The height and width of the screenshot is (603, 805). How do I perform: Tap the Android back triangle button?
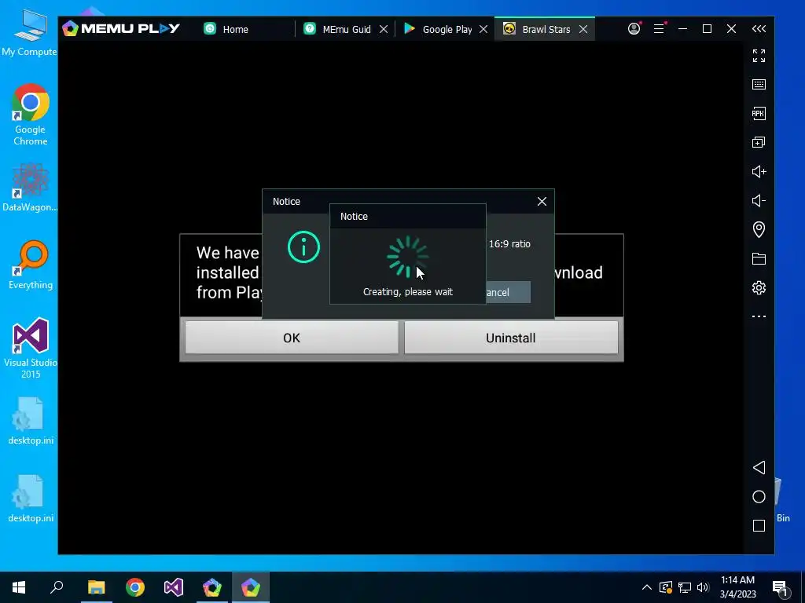(759, 467)
